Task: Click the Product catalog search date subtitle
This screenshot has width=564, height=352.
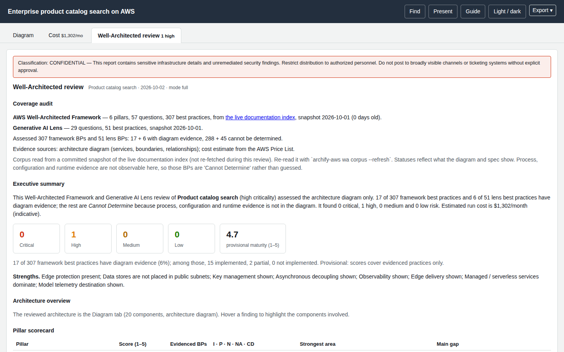Action: (138, 88)
